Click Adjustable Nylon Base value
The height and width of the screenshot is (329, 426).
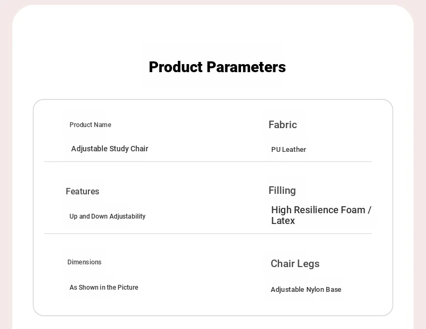tap(306, 290)
